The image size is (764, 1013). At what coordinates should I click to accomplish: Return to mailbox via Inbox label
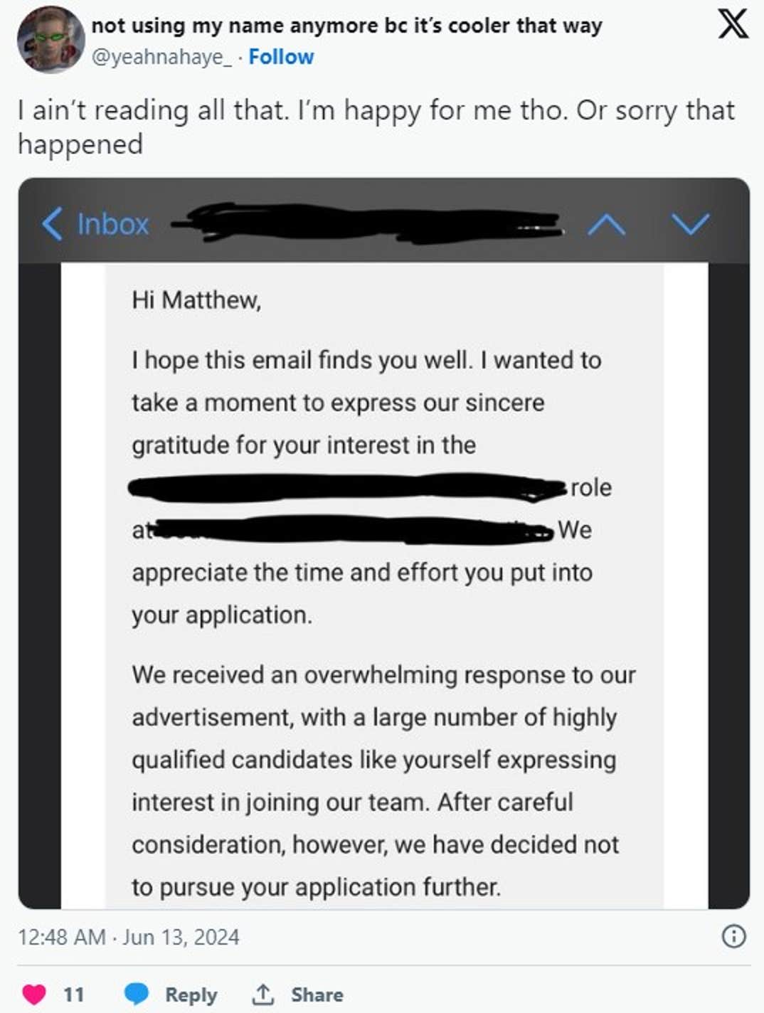tap(112, 224)
